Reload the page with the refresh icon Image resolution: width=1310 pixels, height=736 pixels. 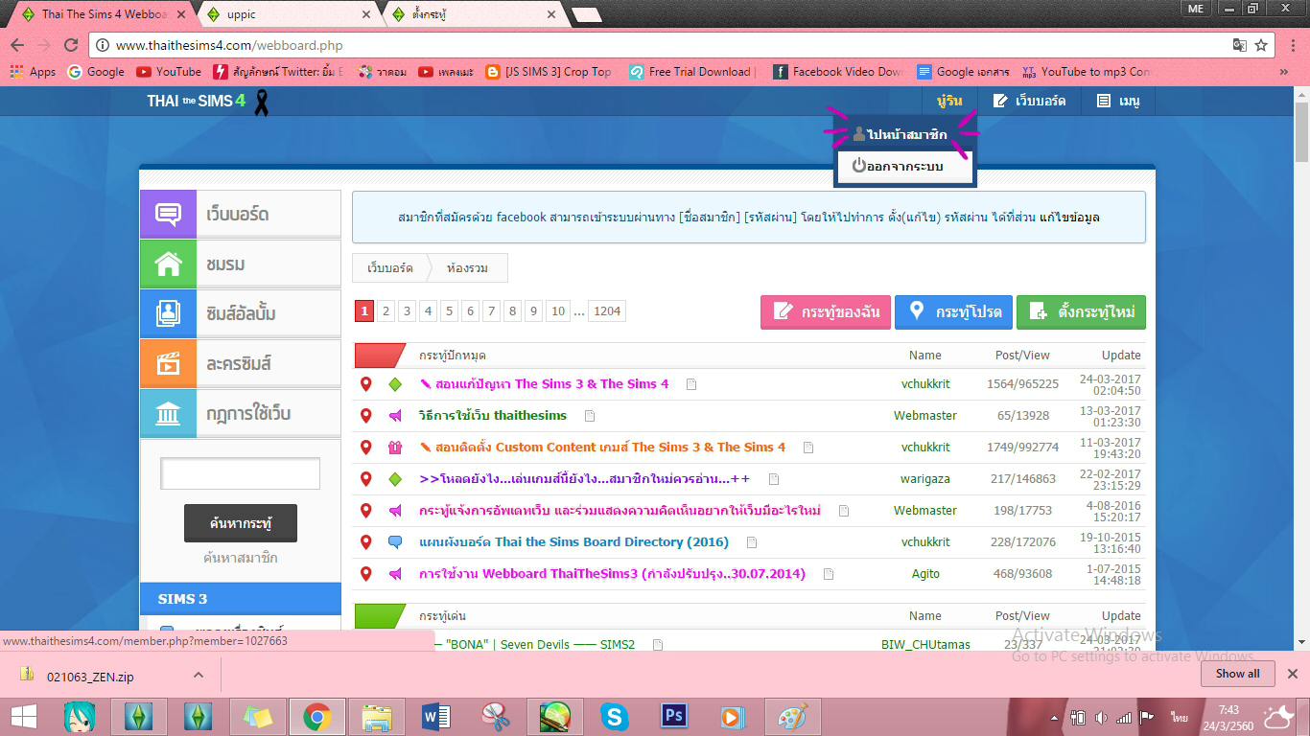(x=71, y=45)
